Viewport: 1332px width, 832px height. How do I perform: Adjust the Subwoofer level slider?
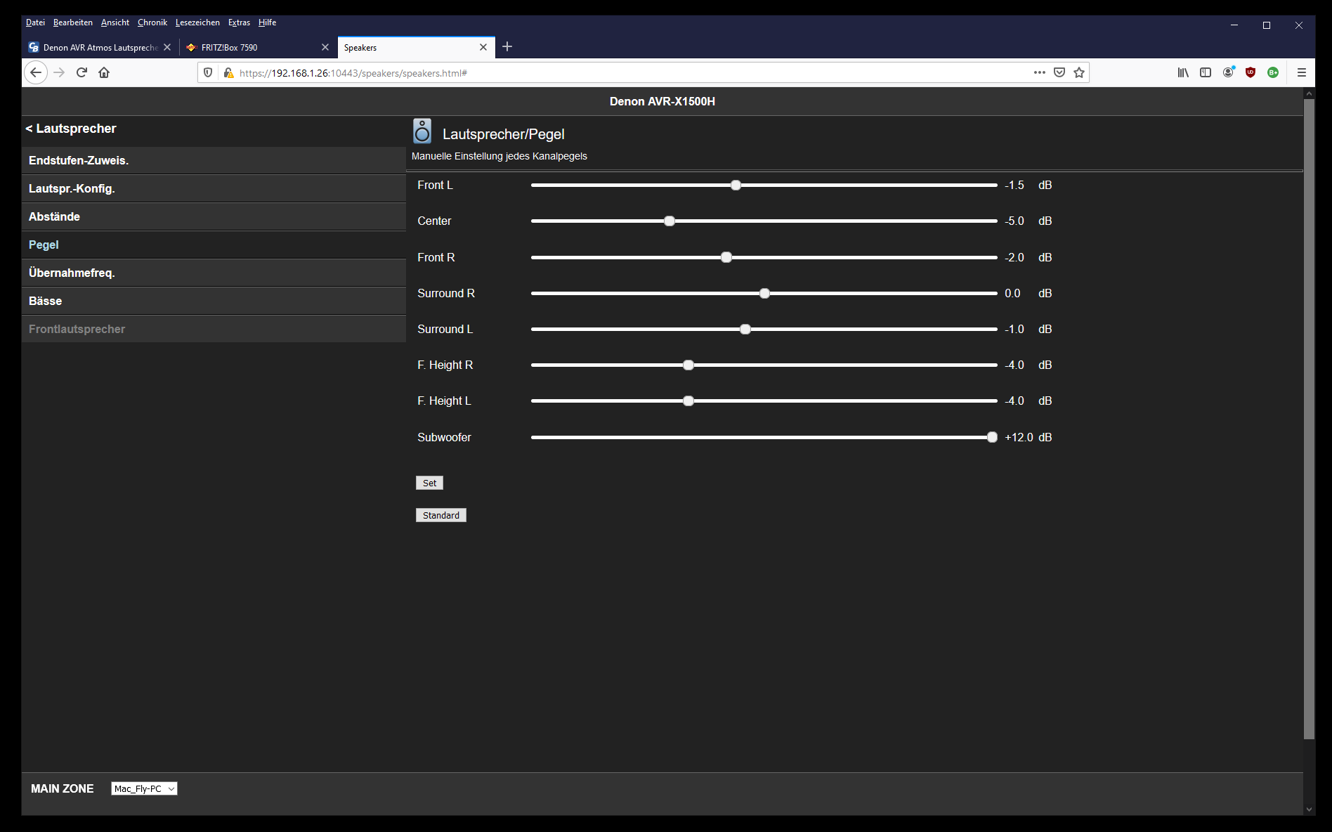764,437
